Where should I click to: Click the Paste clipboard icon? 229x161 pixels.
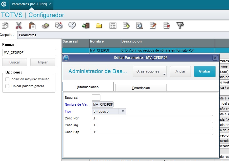[x=32, y=26]
